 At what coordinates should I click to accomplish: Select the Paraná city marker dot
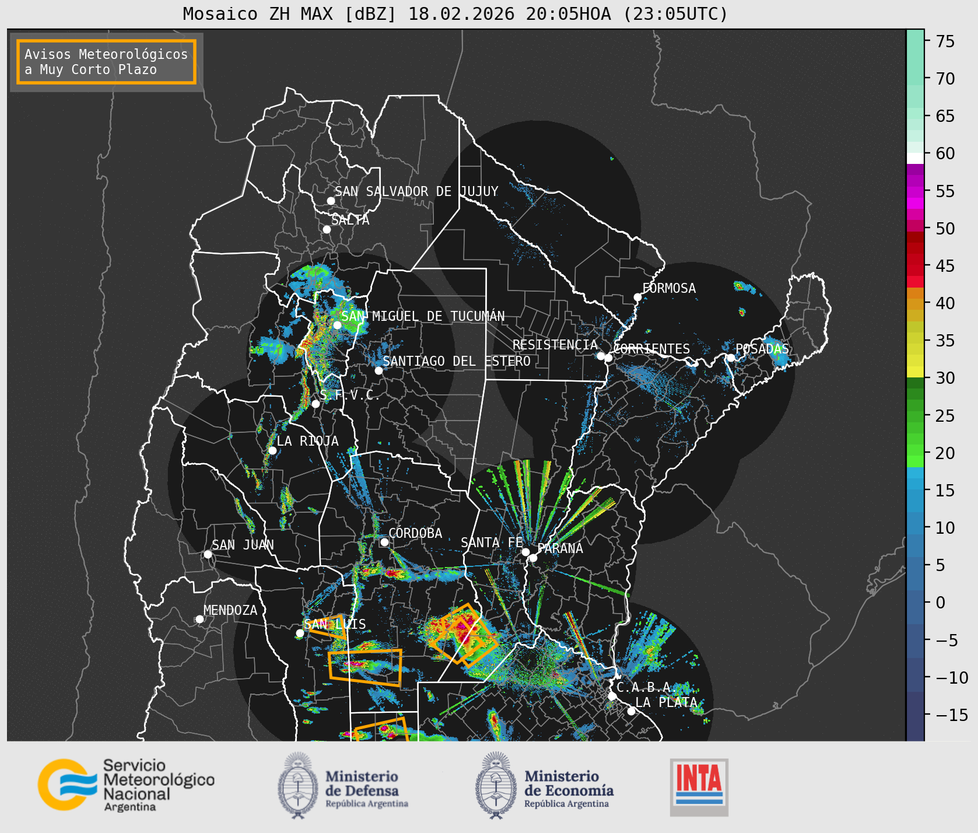point(533,558)
